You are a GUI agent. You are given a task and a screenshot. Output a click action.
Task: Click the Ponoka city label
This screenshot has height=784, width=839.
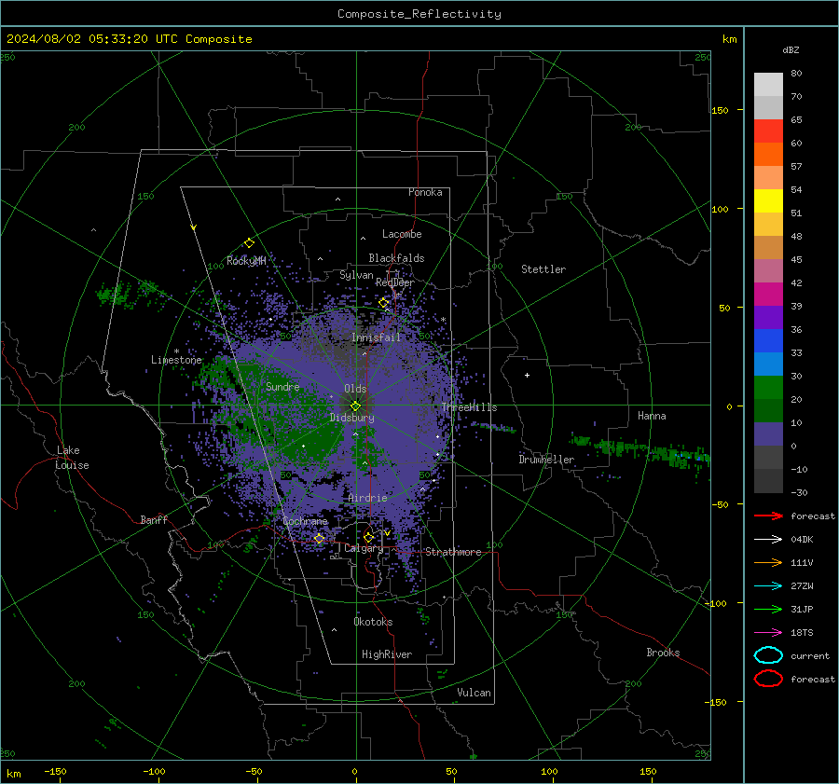(x=425, y=192)
